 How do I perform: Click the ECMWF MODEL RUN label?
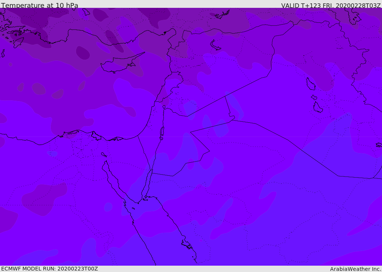point(49,269)
